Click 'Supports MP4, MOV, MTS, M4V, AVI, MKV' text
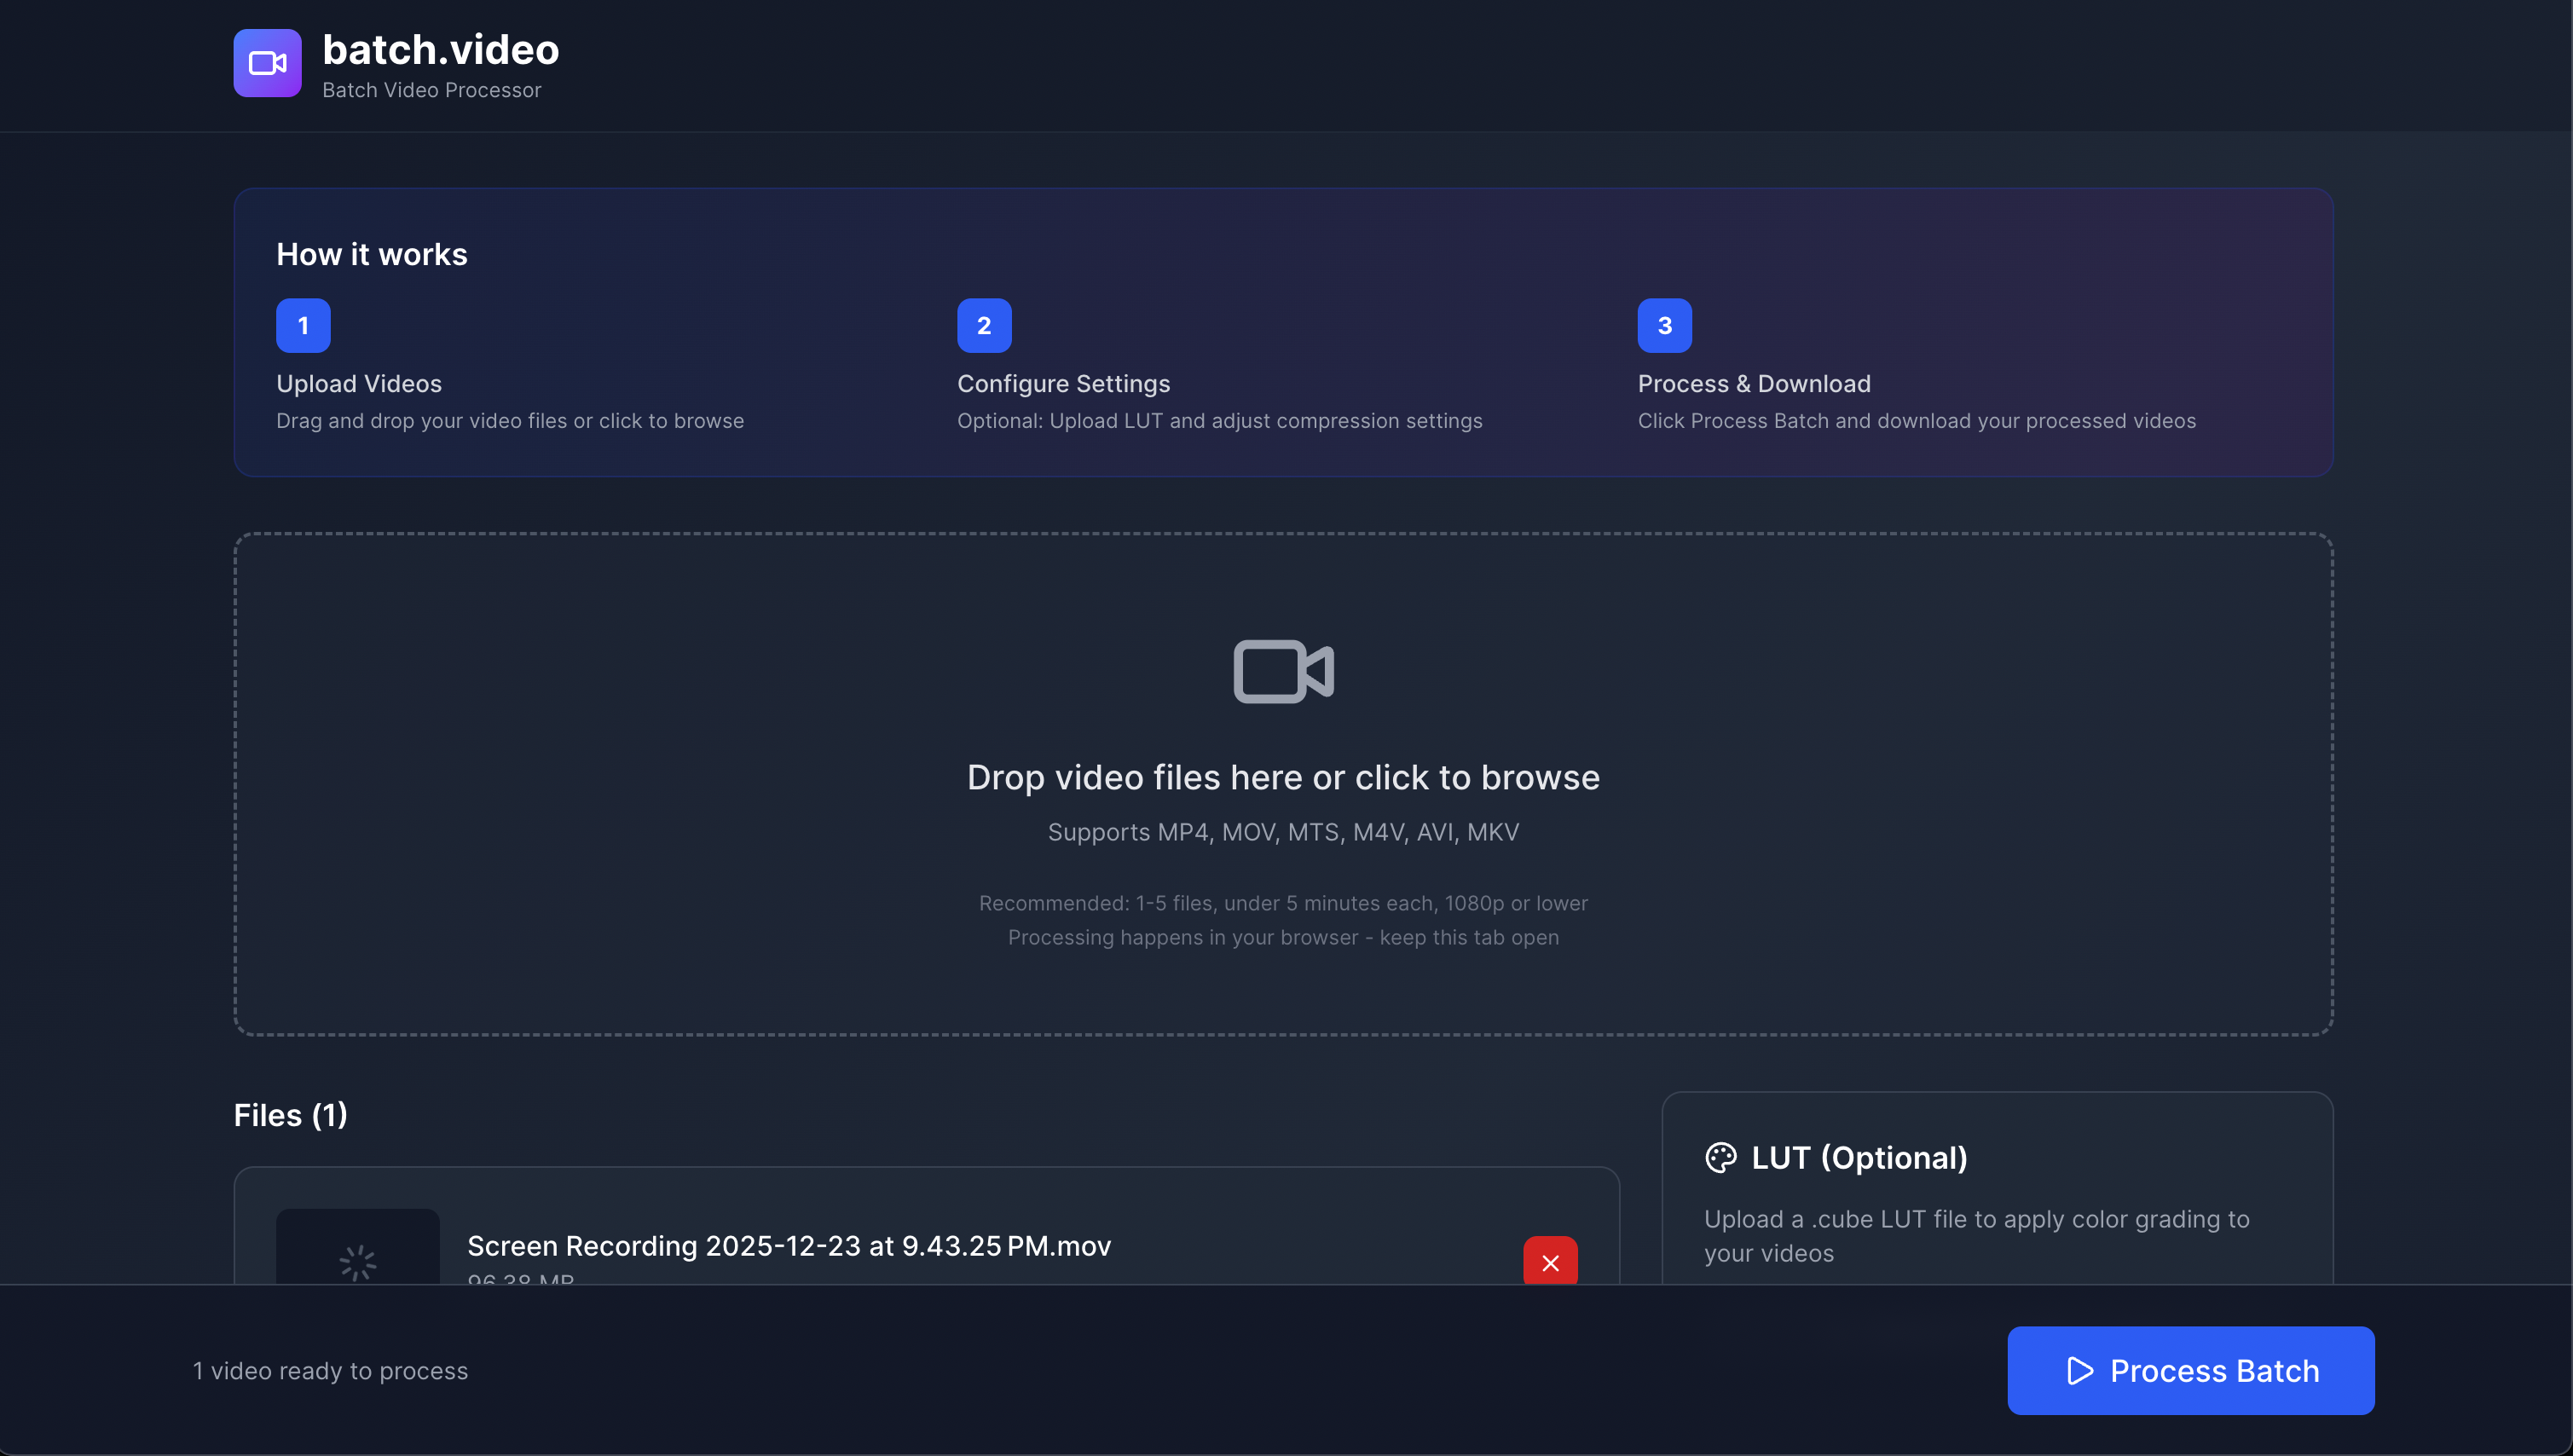Image resolution: width=2573 pixels, height=1456 pixels. click(1283, 832)
